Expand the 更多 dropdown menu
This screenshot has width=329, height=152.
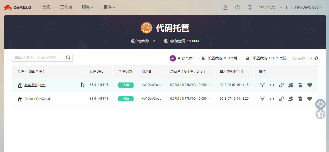(109, 7)
